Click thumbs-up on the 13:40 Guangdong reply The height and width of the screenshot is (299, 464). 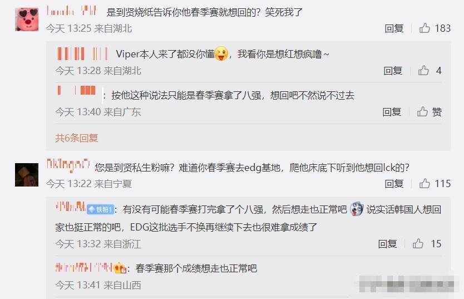click(x=422, y=111)
